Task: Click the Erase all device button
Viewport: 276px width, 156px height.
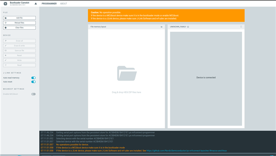Action: pos(19,41)
